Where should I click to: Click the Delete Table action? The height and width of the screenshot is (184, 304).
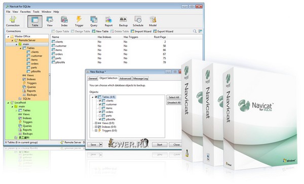click(x=120, y=31)
